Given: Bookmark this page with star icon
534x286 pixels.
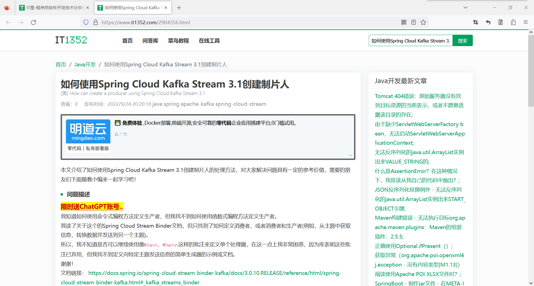Looking at the screenshot, I should click(423, 22).
